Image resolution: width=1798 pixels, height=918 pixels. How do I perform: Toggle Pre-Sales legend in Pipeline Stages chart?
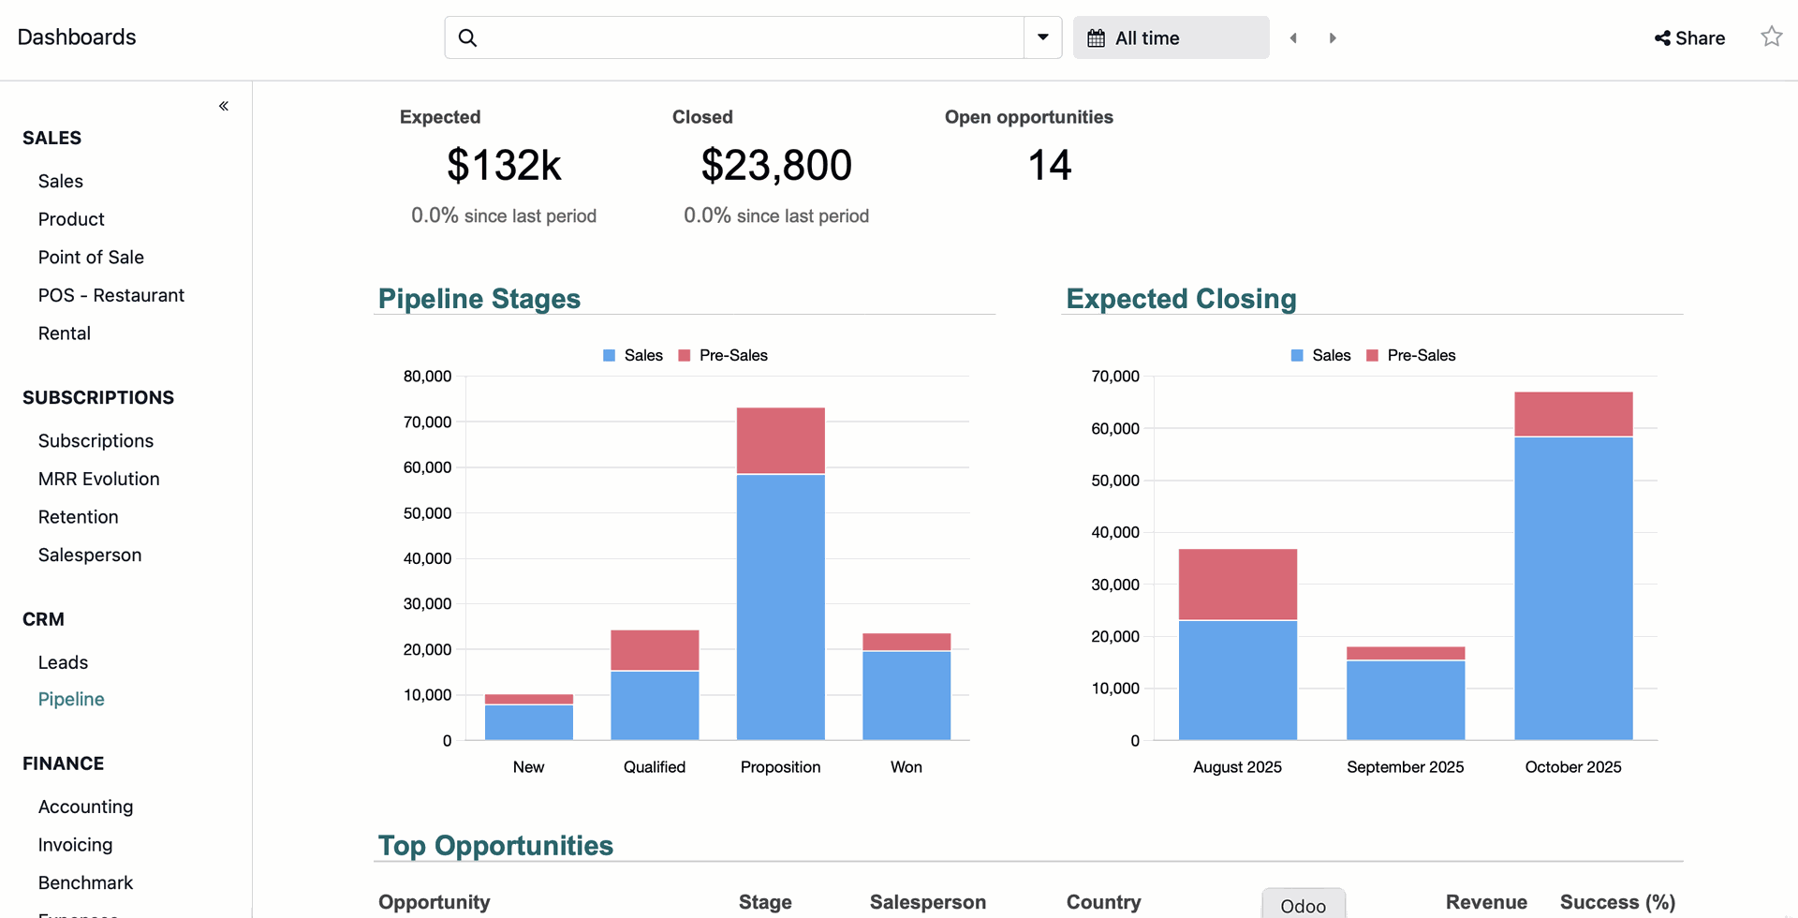pos(723,356)
